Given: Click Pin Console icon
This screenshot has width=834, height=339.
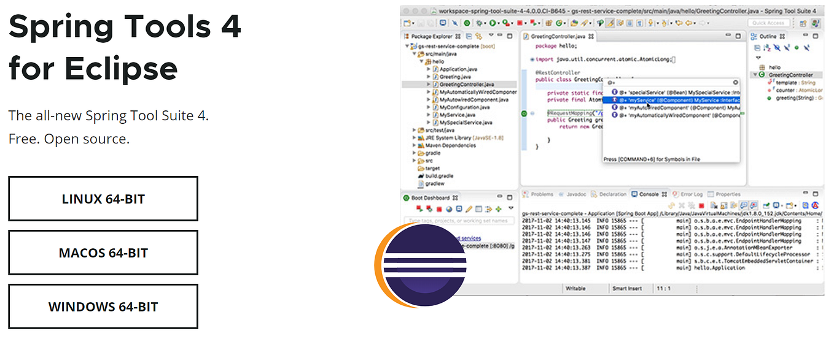Looking at the screenshot, I should tap(766, 206).
